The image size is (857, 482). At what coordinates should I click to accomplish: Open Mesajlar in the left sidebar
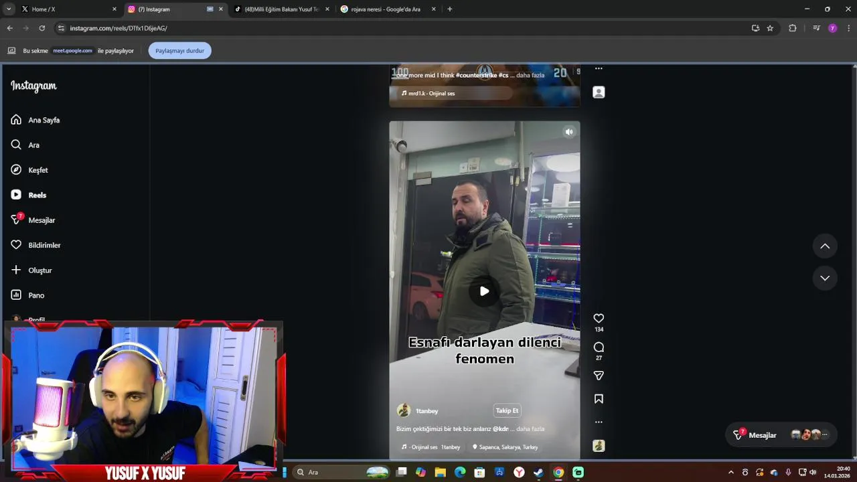(x=33, y=220)
